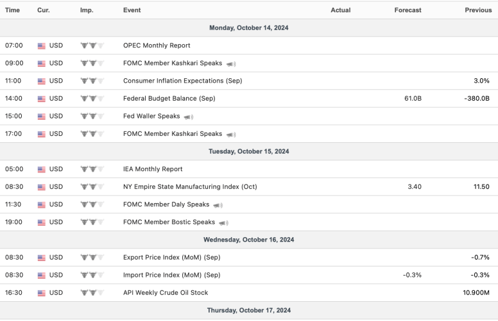Click the speaker icon beside 09:00 Kashkari Speaks
The height and width of the screenshot is (321, 498).
231,63
